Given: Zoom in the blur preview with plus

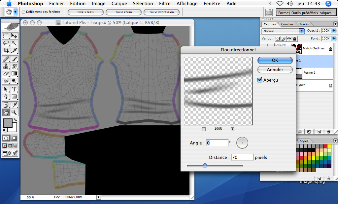Looking at the screenshot, I should (x=232, y=129).
